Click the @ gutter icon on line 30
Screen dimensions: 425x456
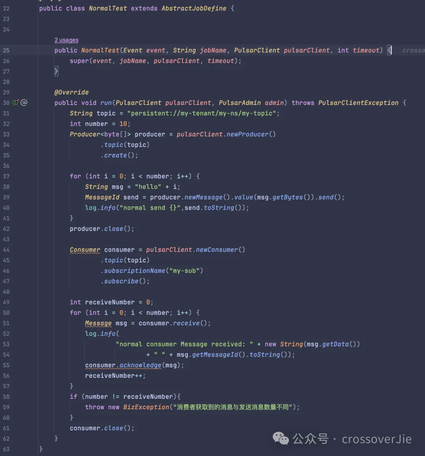click(24, 103)
